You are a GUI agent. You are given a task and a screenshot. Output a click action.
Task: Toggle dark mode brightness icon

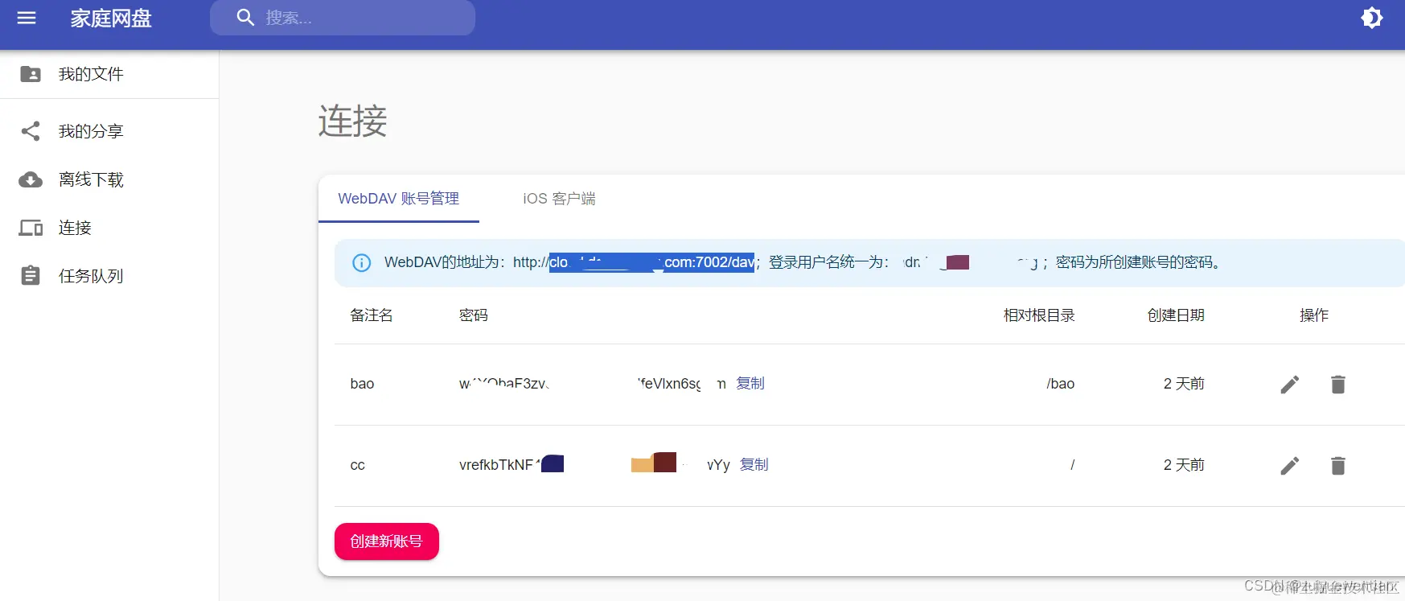click(1372, 18)
